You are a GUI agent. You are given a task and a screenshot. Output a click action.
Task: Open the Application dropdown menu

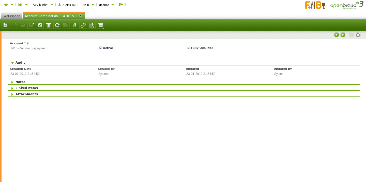[43, 5]
